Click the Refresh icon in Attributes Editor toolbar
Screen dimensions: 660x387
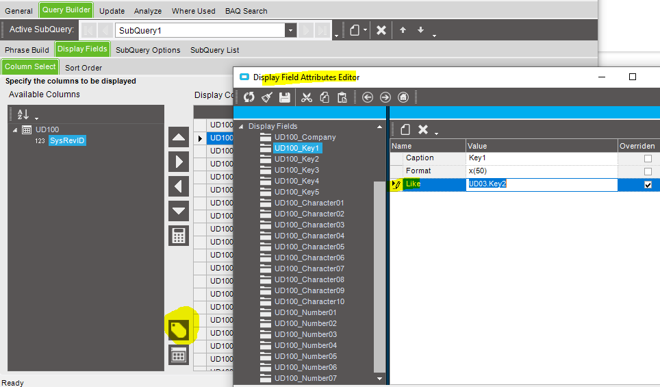[x=249, y=97]
